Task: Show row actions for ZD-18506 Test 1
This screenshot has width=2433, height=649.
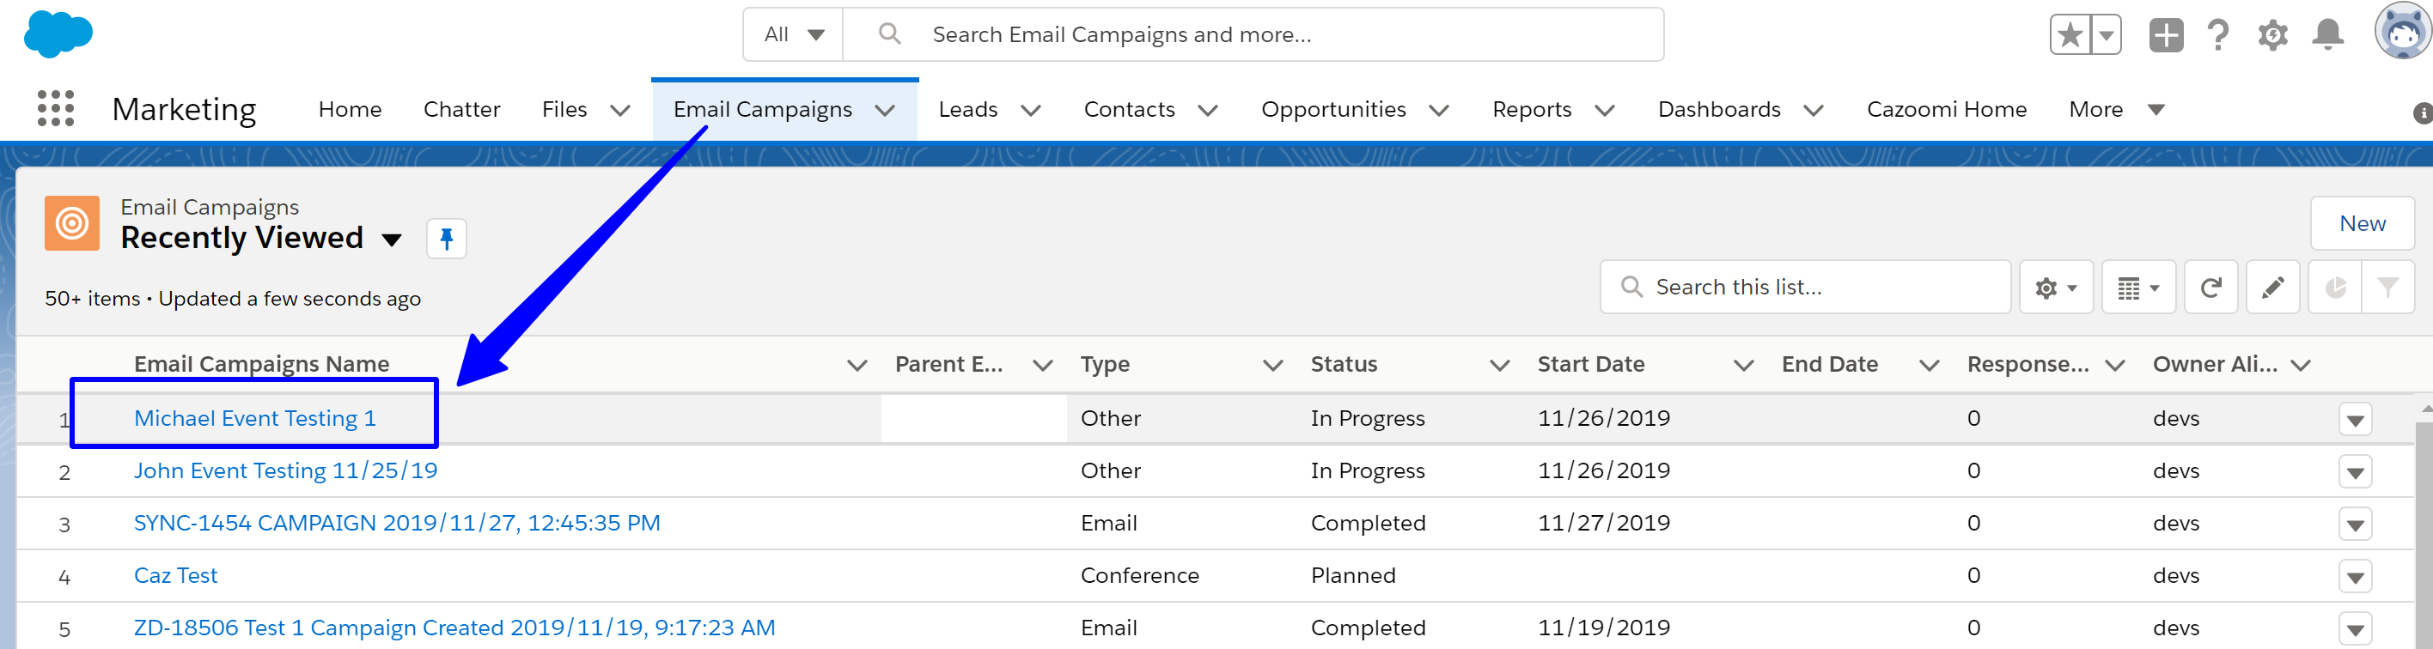Action: point(2355,629)
